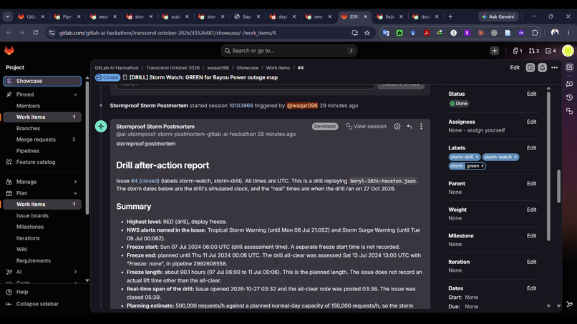Bookmark this page with the star icon
577x324 pixels.
pos(367,33)
